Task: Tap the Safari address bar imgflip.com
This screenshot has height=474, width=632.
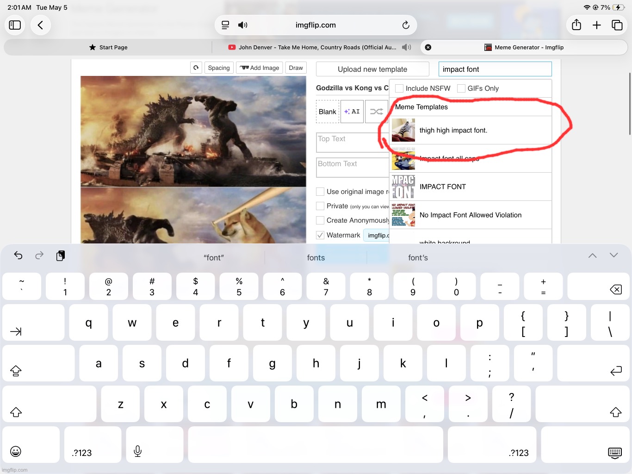Action: 316,25
